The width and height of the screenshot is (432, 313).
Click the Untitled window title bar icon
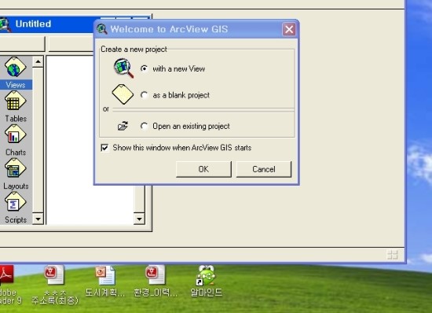(x=5, y=24)
